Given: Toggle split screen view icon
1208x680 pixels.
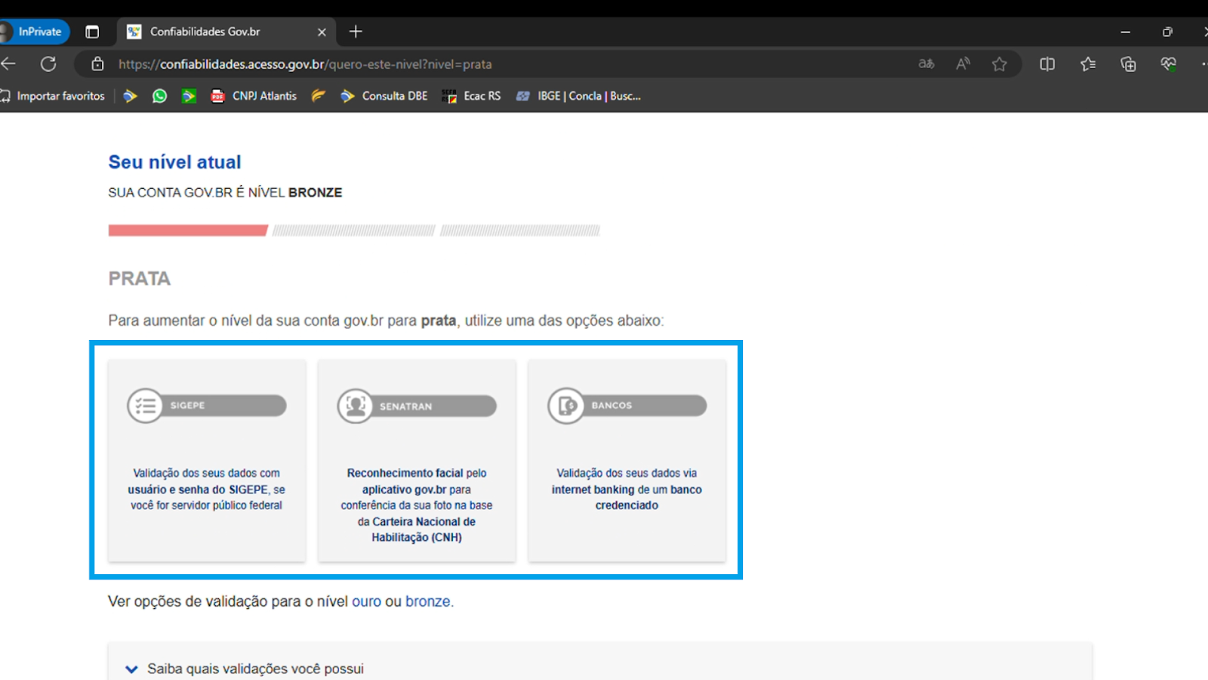Looking at the screenshot, I should pos(1047,64).
